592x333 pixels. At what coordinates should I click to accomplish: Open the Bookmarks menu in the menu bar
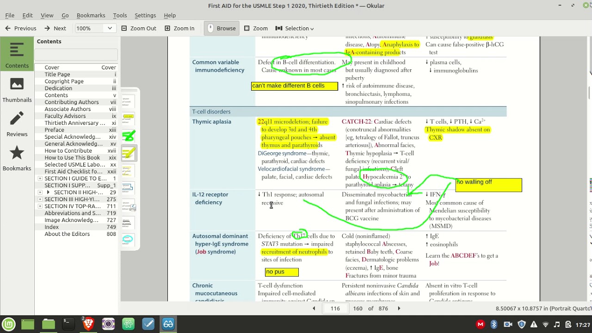tap(91, 15)
